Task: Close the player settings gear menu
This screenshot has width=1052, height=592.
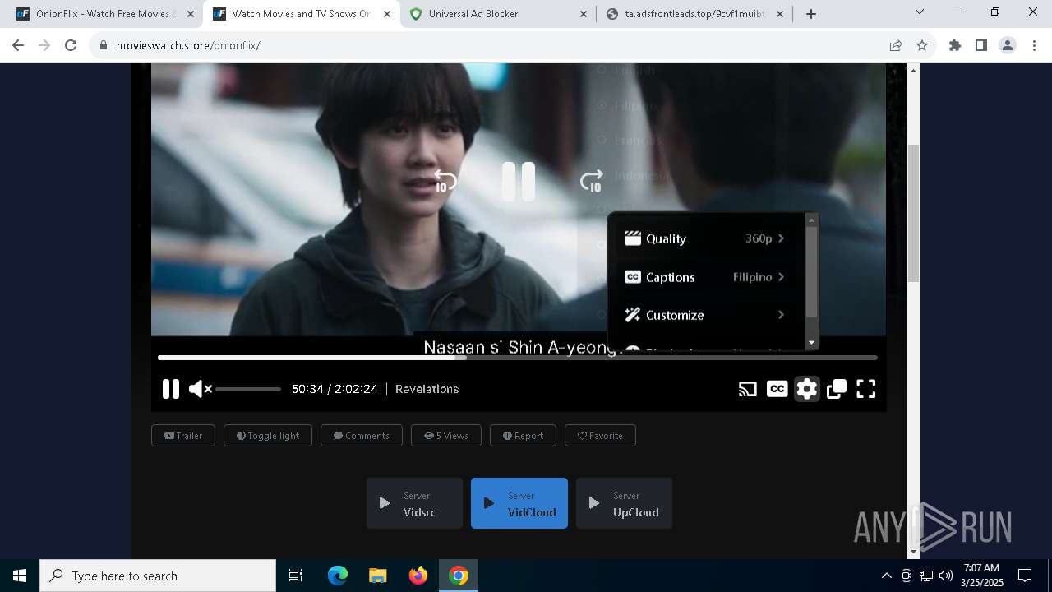Action: pos(807,389)
